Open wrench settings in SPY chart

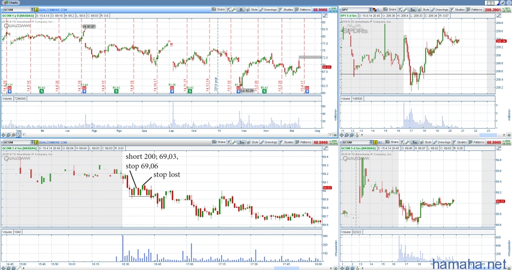tap(405, 10)
